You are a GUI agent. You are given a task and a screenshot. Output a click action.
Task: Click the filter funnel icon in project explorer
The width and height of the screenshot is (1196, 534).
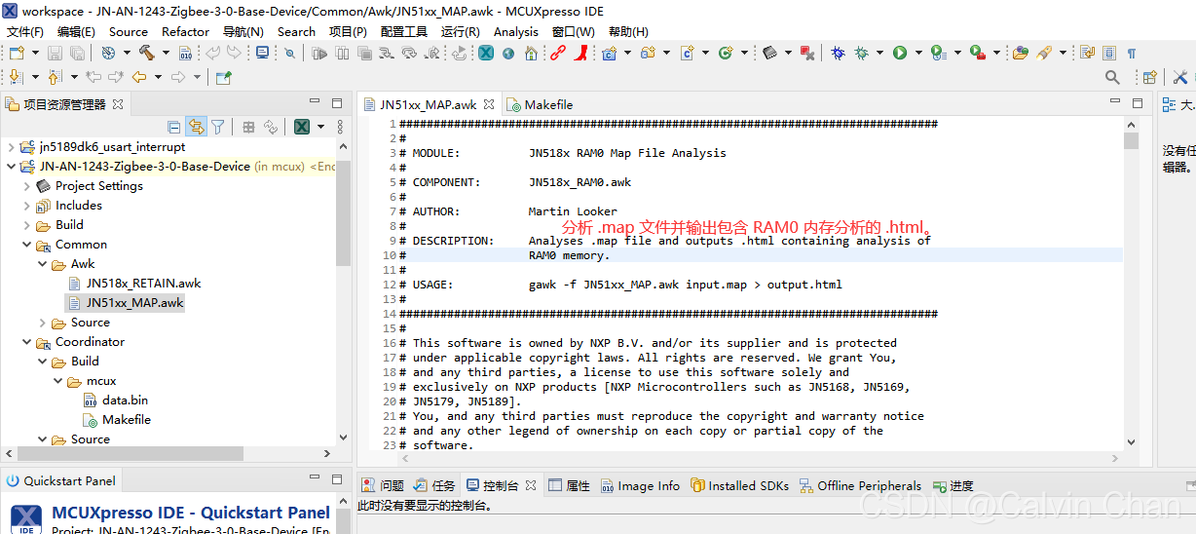click(x=218, y=127)
